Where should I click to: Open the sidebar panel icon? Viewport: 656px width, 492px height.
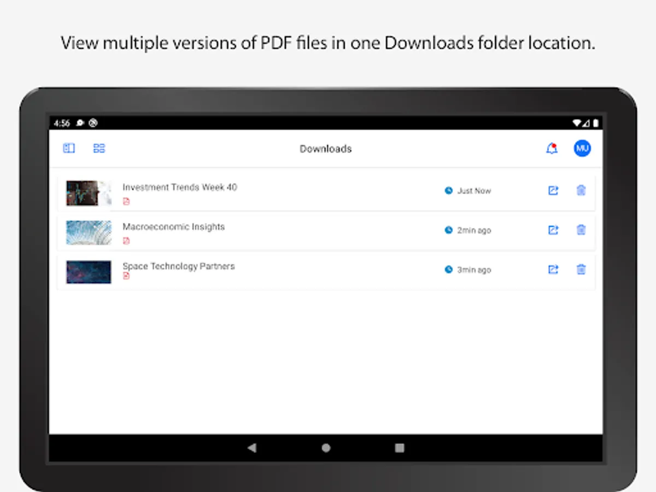(x=69, y=148)
